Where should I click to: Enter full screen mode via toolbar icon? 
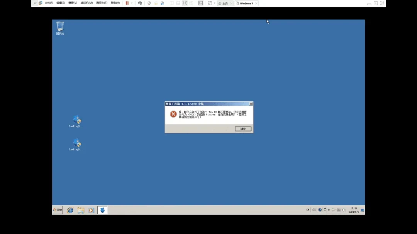click(185, 3)
